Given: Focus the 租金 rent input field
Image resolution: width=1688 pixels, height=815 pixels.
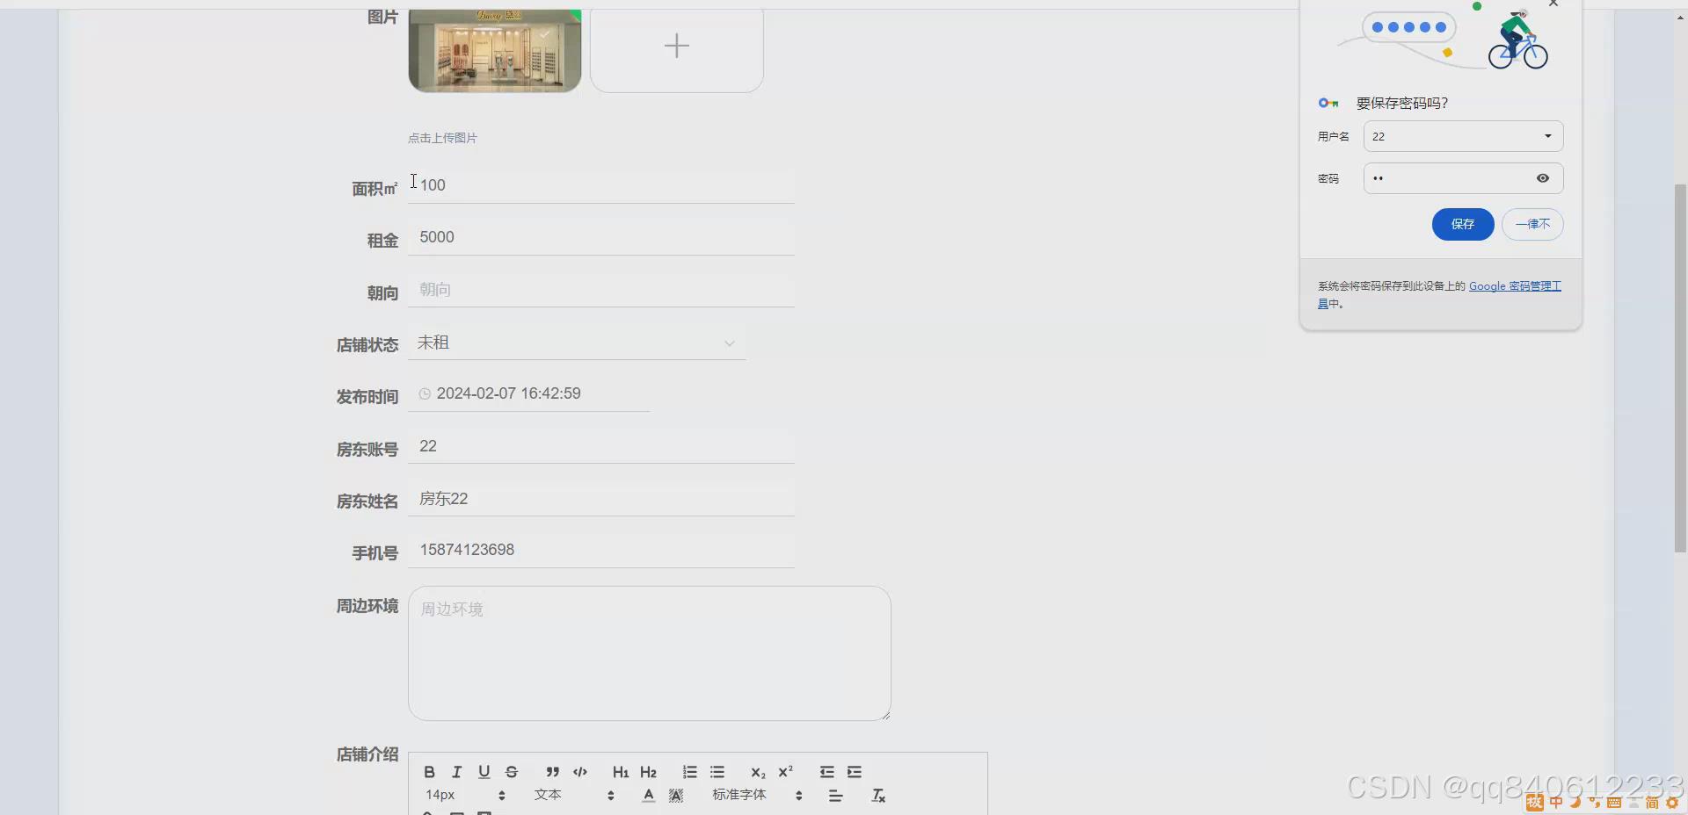Looking at the screenshot, I should pos(601,237).
